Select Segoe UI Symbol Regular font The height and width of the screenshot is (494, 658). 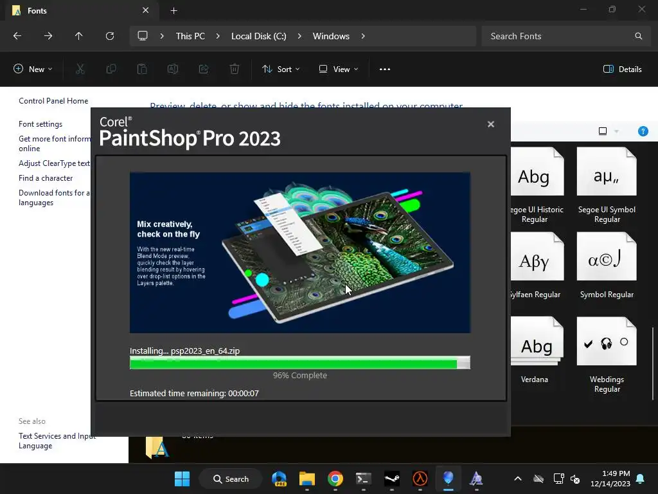click(607, 185)
